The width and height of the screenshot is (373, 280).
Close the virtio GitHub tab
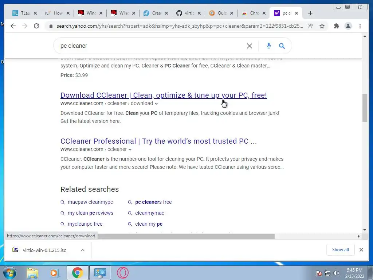click(x=199, y=13)
